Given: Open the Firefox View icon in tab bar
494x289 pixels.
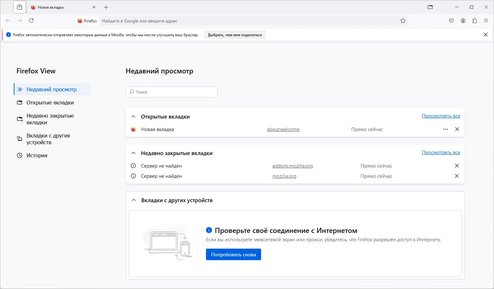Looking at the screenshot, I should click(19, 7).
